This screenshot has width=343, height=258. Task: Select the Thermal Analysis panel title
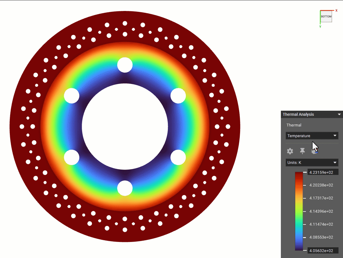click(298, 114)
